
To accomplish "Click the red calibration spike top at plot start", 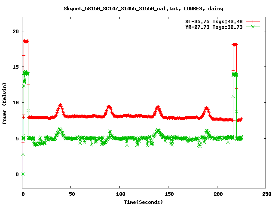I will click(x=26, y=41).
